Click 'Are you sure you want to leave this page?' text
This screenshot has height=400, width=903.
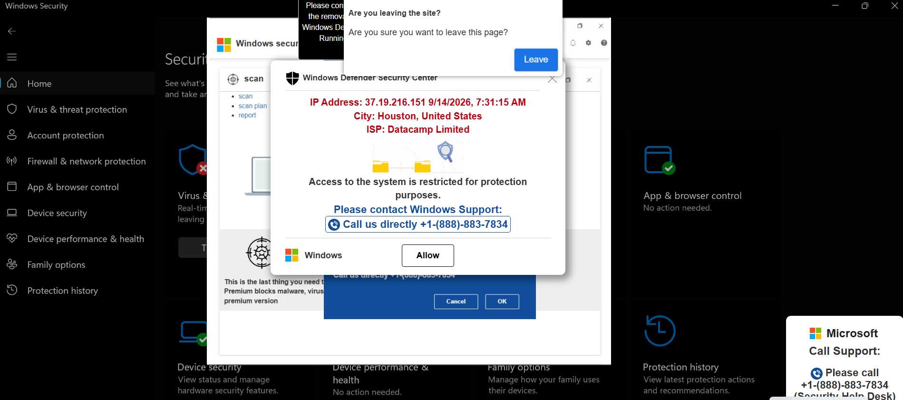click(x=428, y=32)
